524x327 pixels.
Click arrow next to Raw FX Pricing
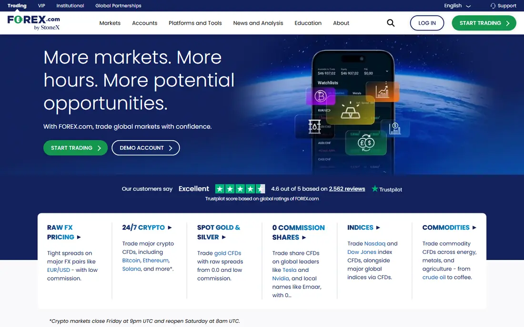(x=79, y=237)
